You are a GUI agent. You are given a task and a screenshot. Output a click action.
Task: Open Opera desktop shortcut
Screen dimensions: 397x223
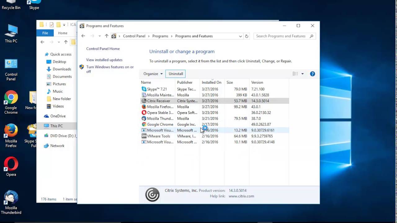click(11, 167)
